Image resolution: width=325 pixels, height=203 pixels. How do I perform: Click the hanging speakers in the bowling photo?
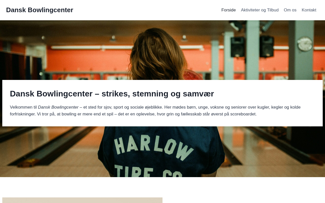coord(252,46)
